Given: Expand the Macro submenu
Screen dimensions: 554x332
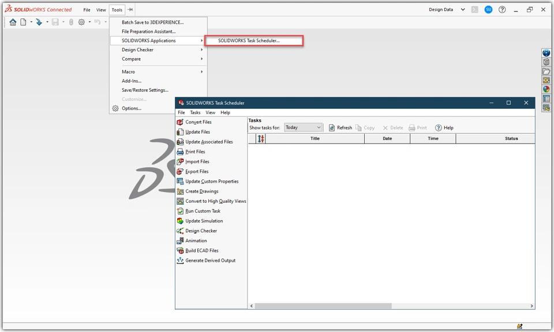Looking at the screenshot, I should tap(158, 71).
